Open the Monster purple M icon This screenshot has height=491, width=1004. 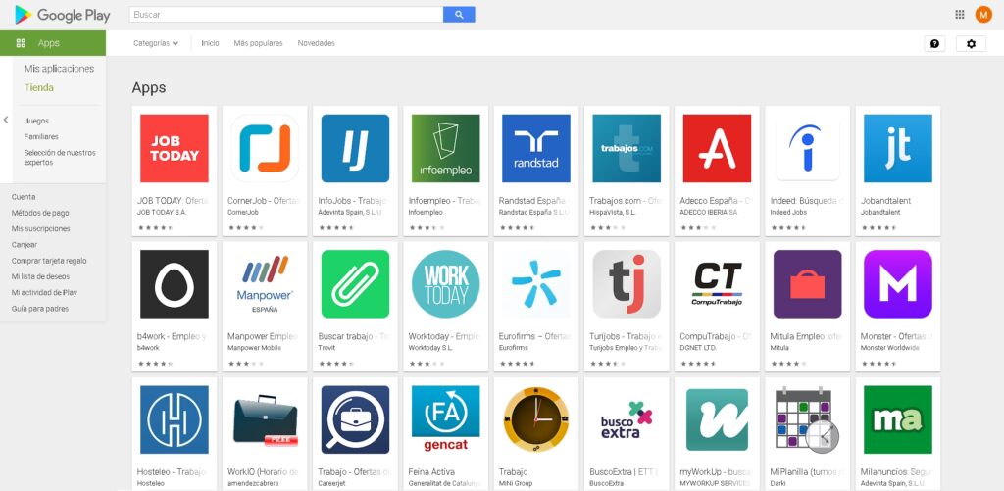(x=897, y=284)
